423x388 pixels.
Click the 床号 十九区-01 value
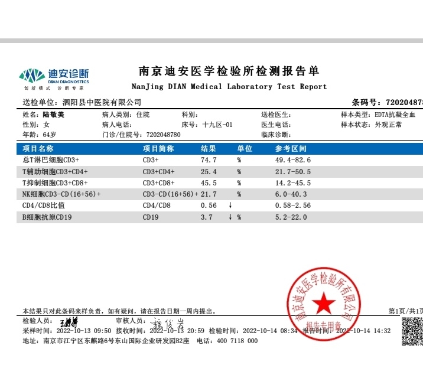[x=217, y=125]
